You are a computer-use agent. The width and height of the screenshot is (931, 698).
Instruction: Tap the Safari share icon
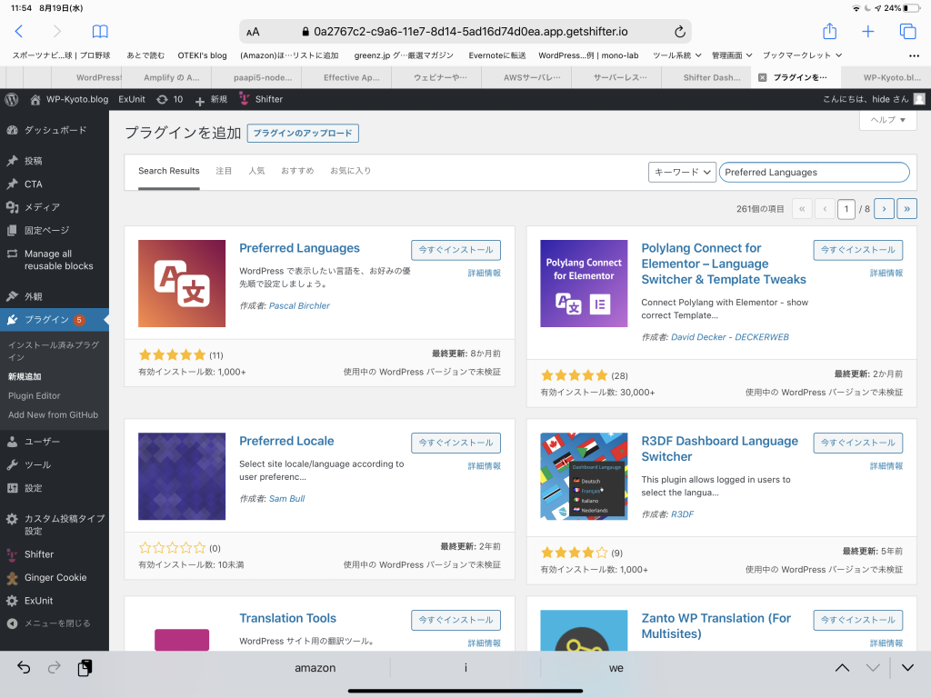pyautogui.click(x=829, y=31)
